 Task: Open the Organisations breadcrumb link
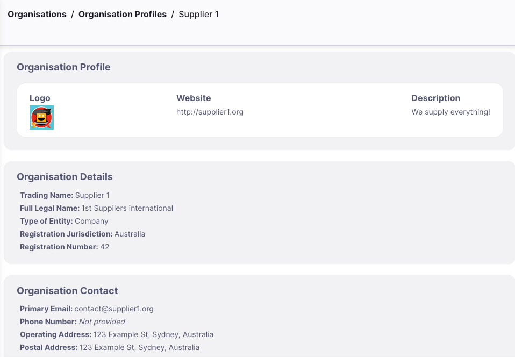point(37,15)
